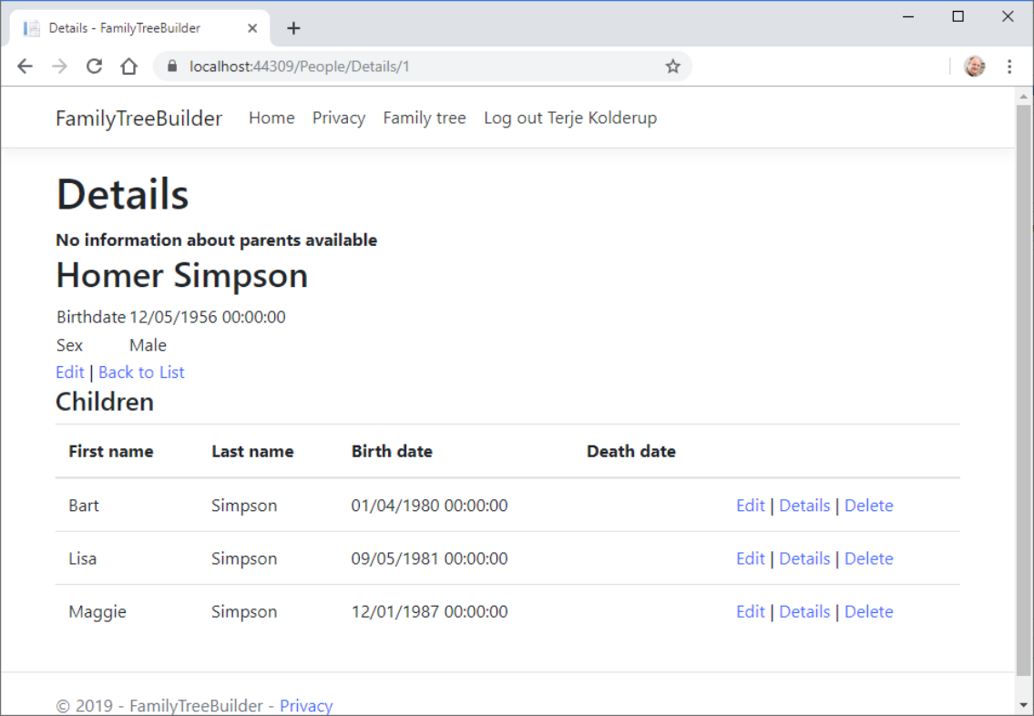Screen dimensions: 1034x716
Task: Go to Home in navigation bar
Action: (271, 118)
